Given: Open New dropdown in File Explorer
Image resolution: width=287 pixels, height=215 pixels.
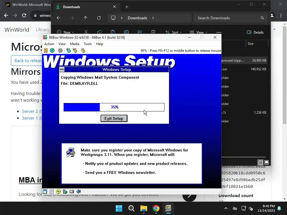Looking at the screenshot, I should pyautogui.click(x=65, y=32).
